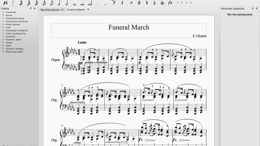
Task: Click the rest icon in toolbar
Action: tap(122, 2)
